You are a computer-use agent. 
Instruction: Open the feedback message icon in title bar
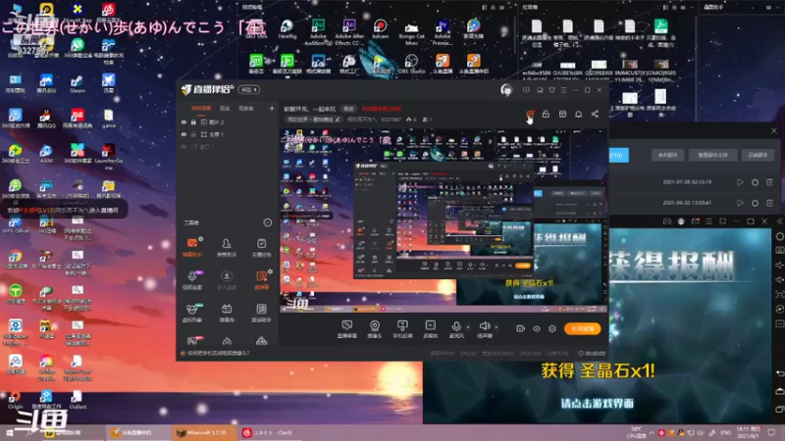pos(526,90)
